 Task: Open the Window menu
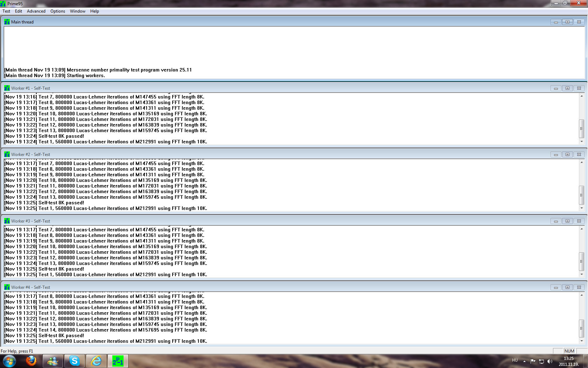pos(78,11)
